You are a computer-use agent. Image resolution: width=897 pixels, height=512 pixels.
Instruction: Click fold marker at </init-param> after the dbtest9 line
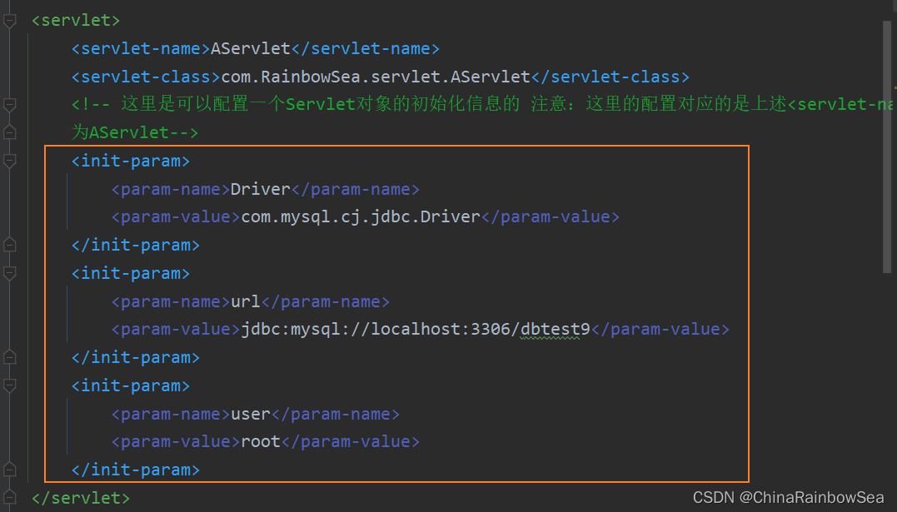coord(10,357)
